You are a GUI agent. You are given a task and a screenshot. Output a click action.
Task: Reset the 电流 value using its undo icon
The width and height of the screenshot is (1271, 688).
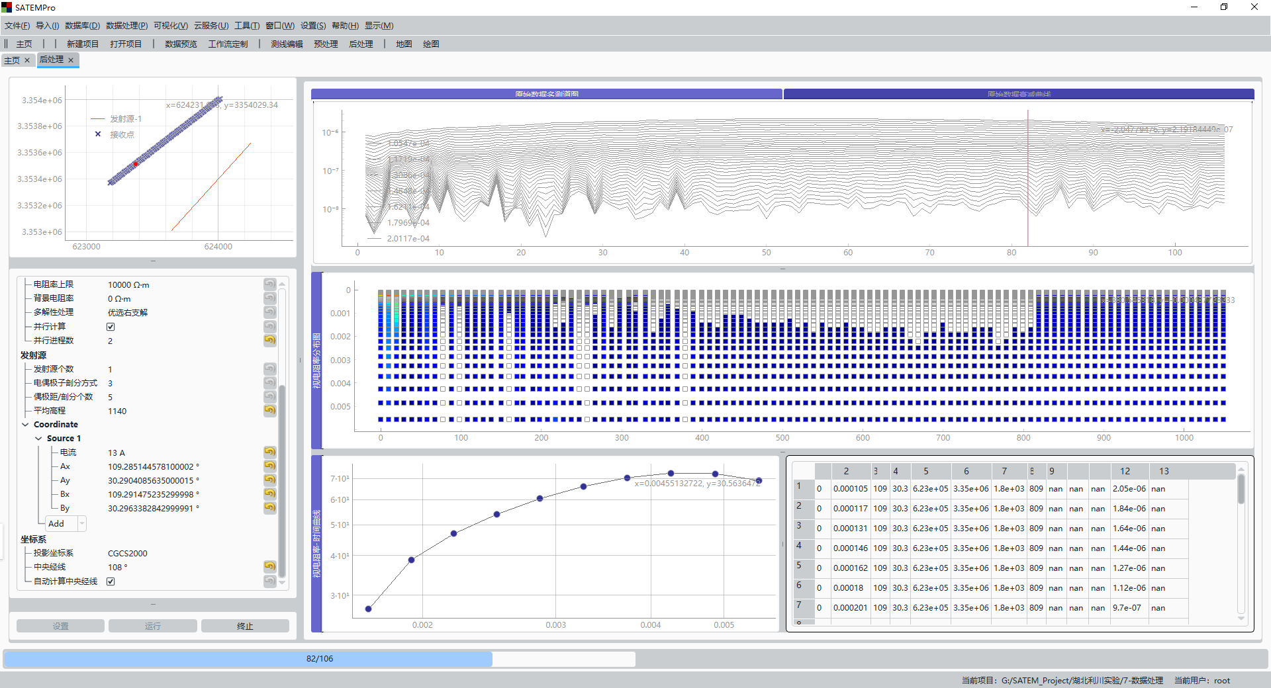[x=269, y=452]
